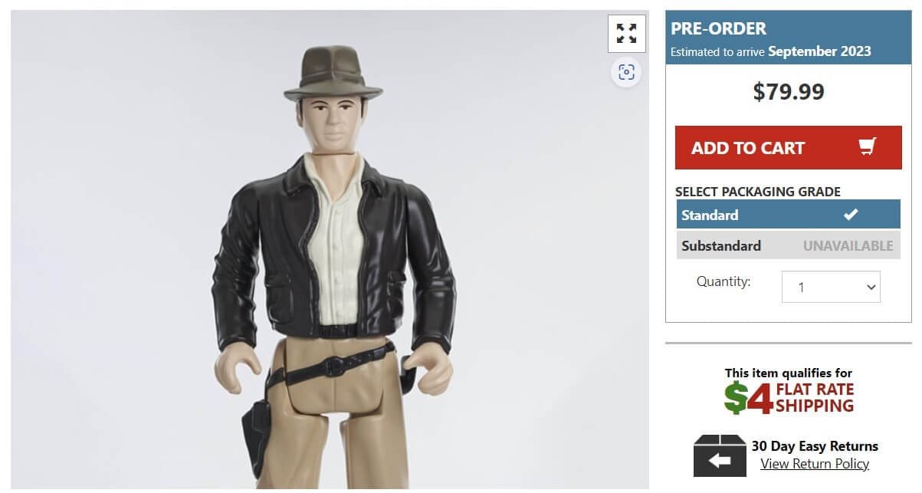The width and height of the screenshot is (922, 493).
Task: Click the fullscreen expand icon on the image
Action: 626,34
